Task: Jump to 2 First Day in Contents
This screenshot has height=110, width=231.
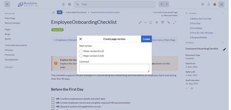Action: coord(195,23)
